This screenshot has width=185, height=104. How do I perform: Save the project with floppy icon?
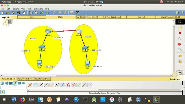pos(13,13)
